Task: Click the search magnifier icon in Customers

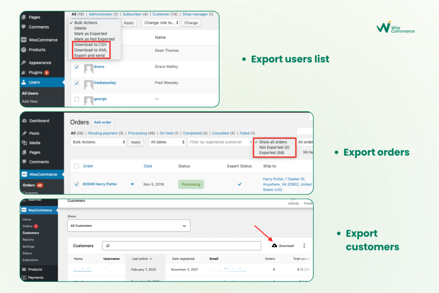Action: pyautogui.click(x=108, y=246)
